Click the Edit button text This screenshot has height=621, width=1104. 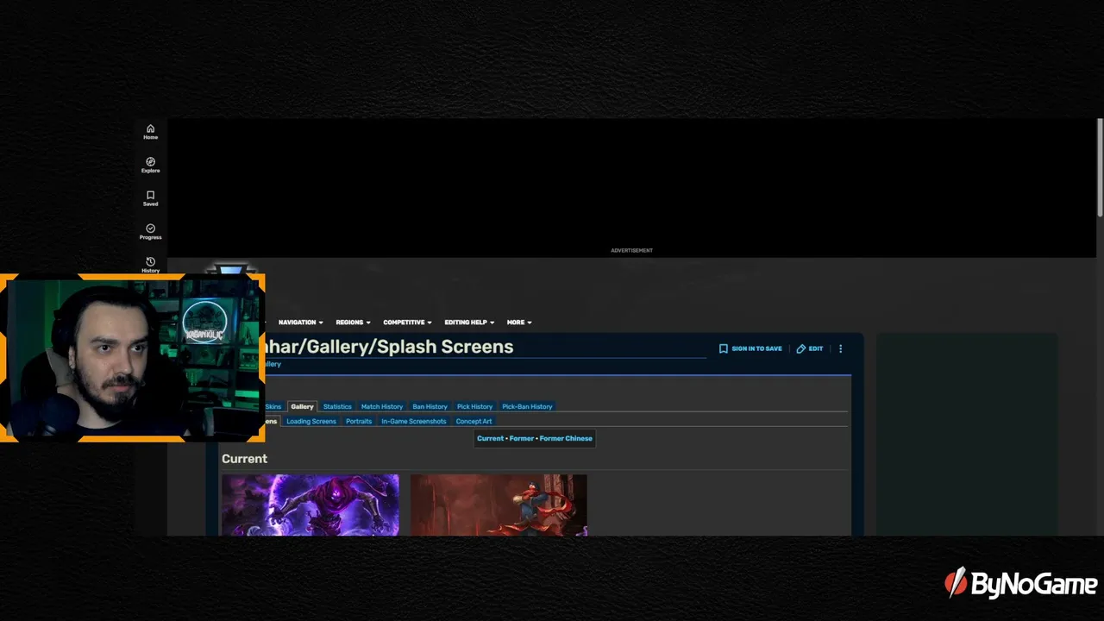tap(816, 348)
